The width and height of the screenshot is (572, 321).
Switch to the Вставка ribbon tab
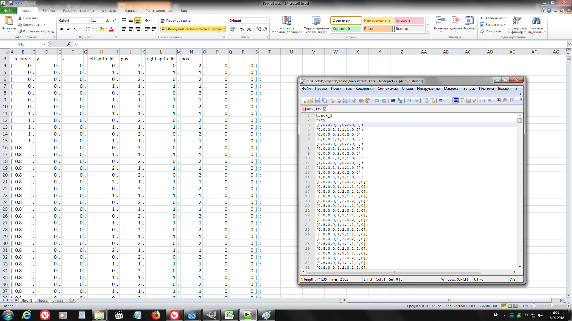click(x=49, y=11)
